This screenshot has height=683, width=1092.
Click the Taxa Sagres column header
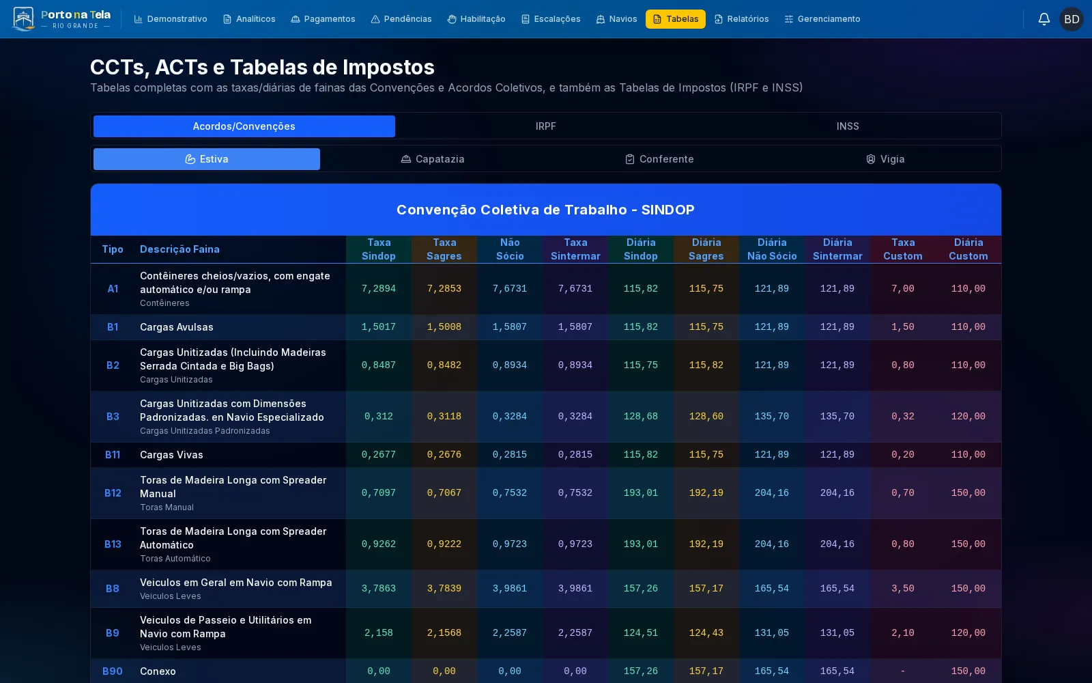[444, 249]
